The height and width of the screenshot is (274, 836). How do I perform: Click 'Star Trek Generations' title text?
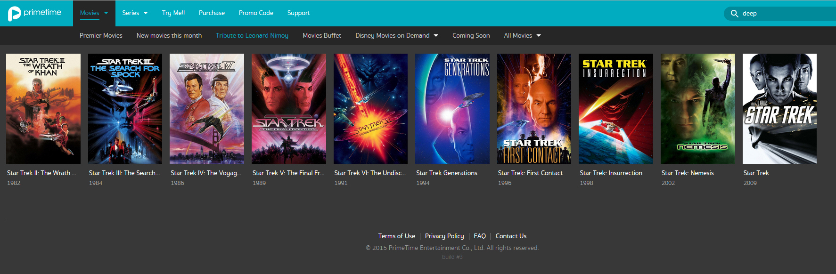tap(447, 173)
